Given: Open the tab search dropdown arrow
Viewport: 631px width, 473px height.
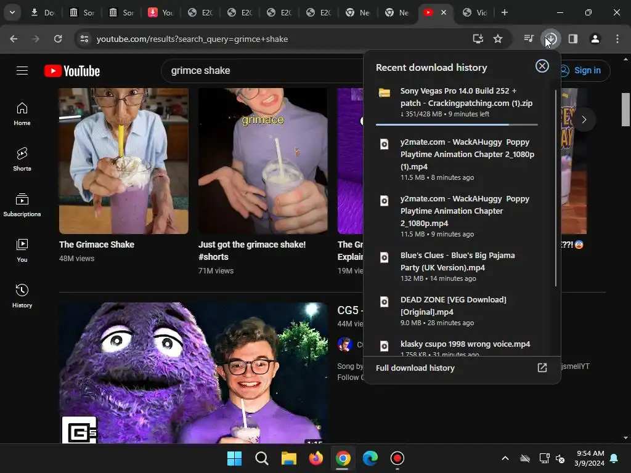Looking at the screenshot, I should (12, 12).
